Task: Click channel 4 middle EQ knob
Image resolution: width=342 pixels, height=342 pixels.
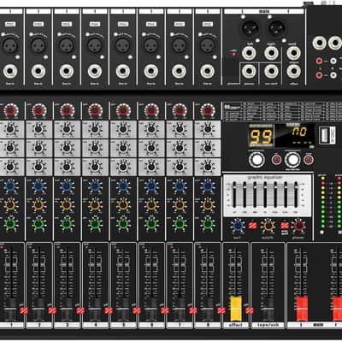Action: click(95, 148)
